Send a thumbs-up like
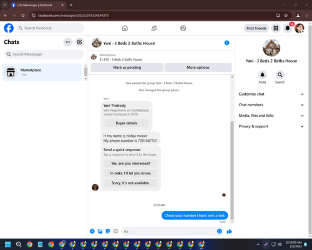This screenshot has width=312, height=250. tap(229, 231)
